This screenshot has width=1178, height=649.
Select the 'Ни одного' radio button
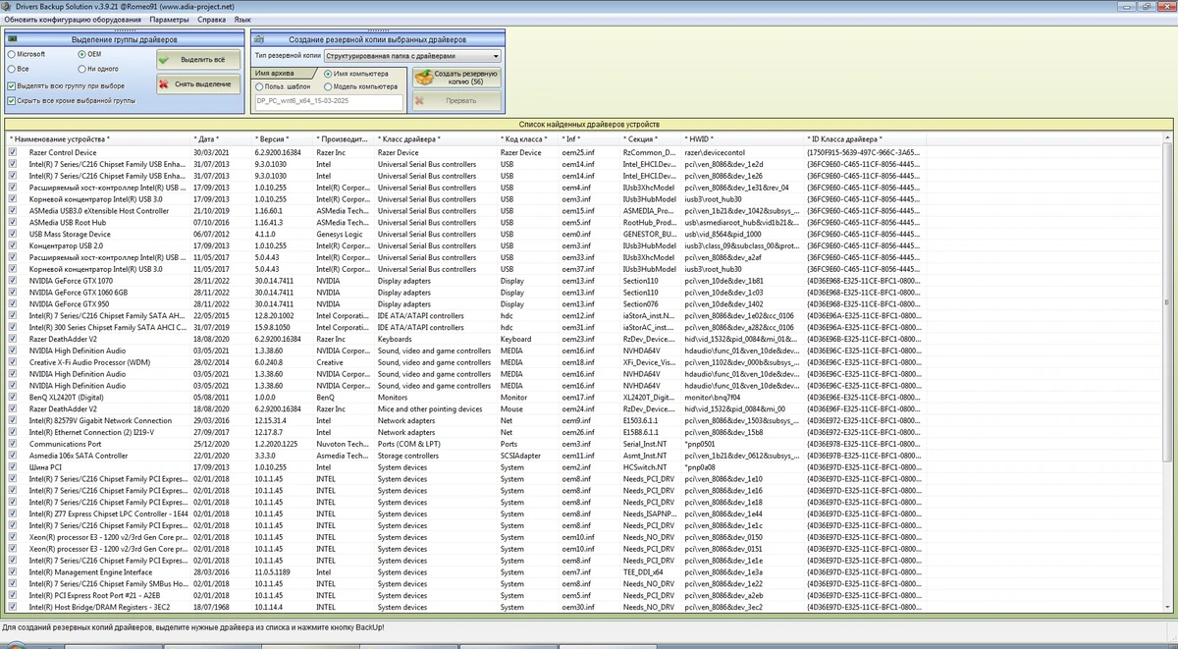click(x=81, y=70)
